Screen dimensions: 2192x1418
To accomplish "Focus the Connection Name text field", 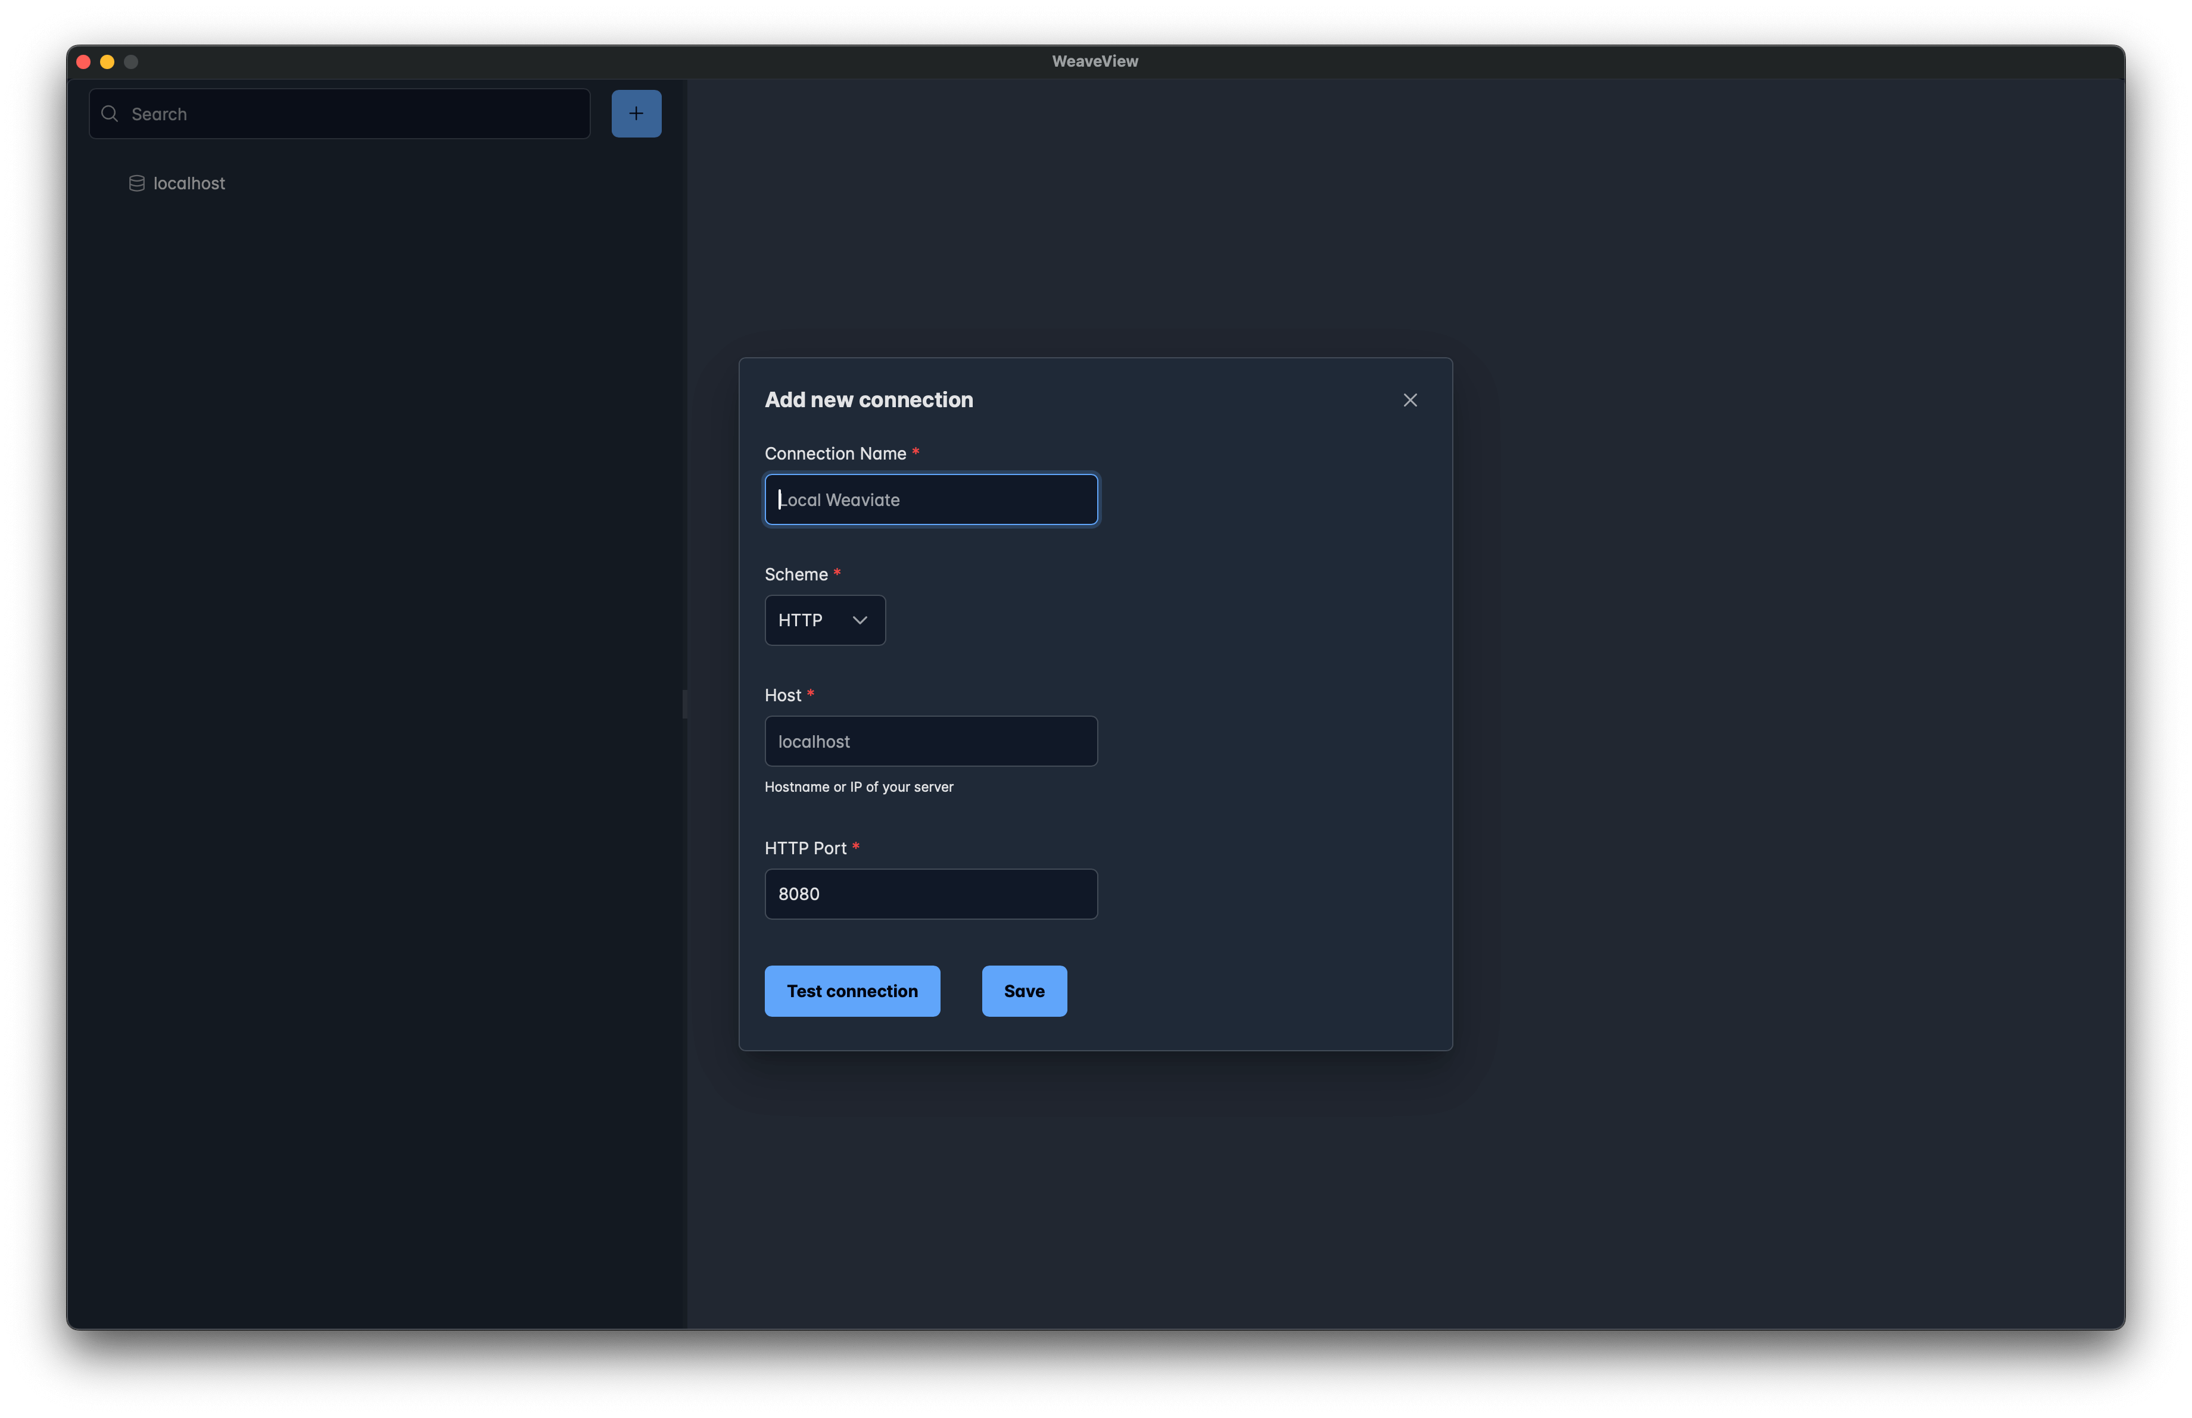I will click(930, 499).
